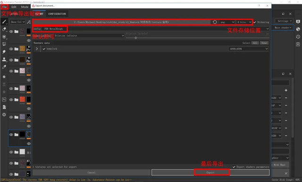This screenshot has width=302, height=182.
Task: Open the Log icon in right dock
Action: (298, 44)
